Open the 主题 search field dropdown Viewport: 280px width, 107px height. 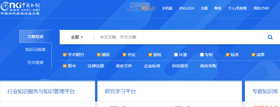tap(77, 37)
